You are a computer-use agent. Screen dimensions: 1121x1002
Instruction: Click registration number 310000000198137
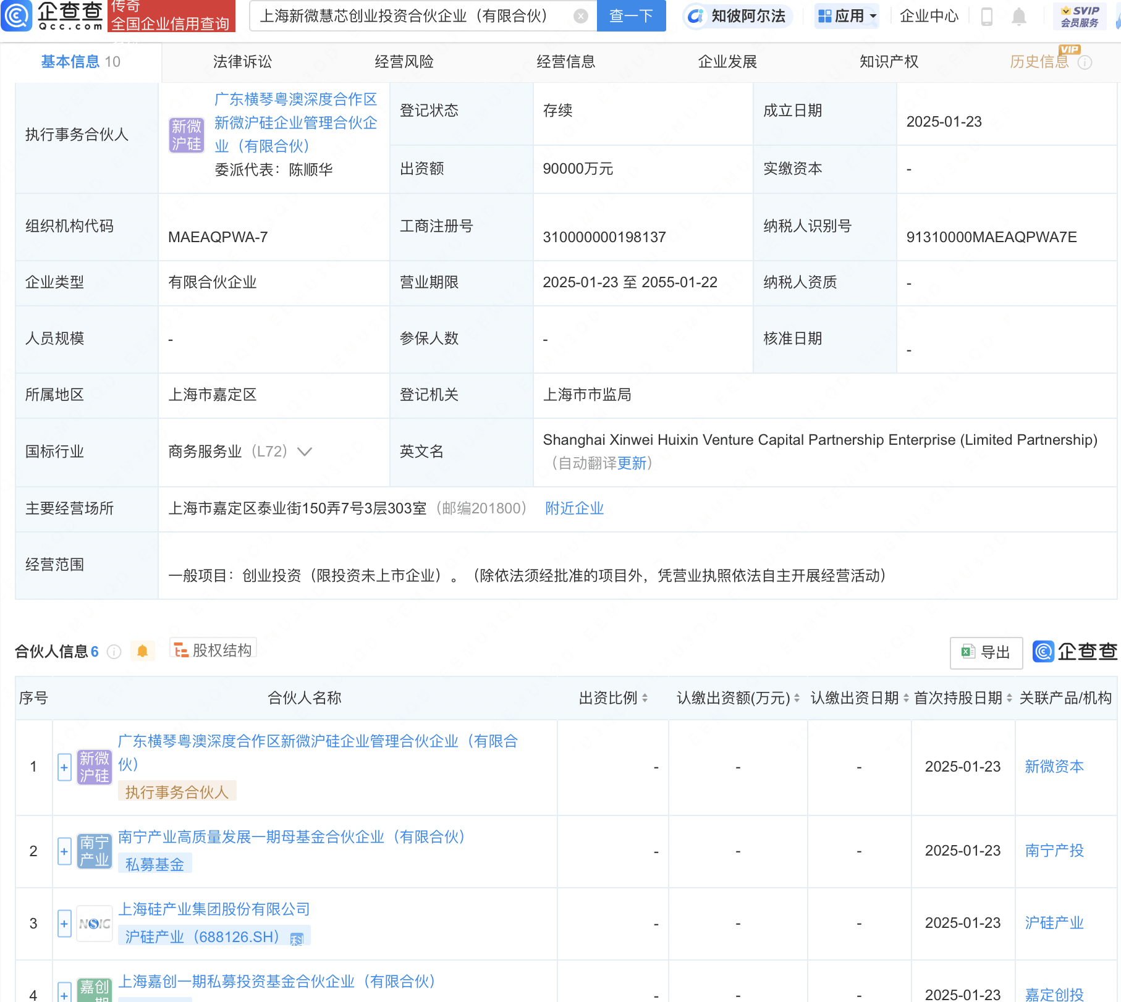(604, 237)
